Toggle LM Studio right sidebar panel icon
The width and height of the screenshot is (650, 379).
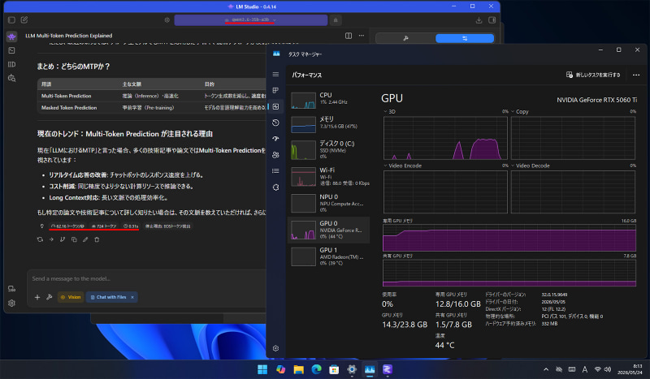[492, 19]
